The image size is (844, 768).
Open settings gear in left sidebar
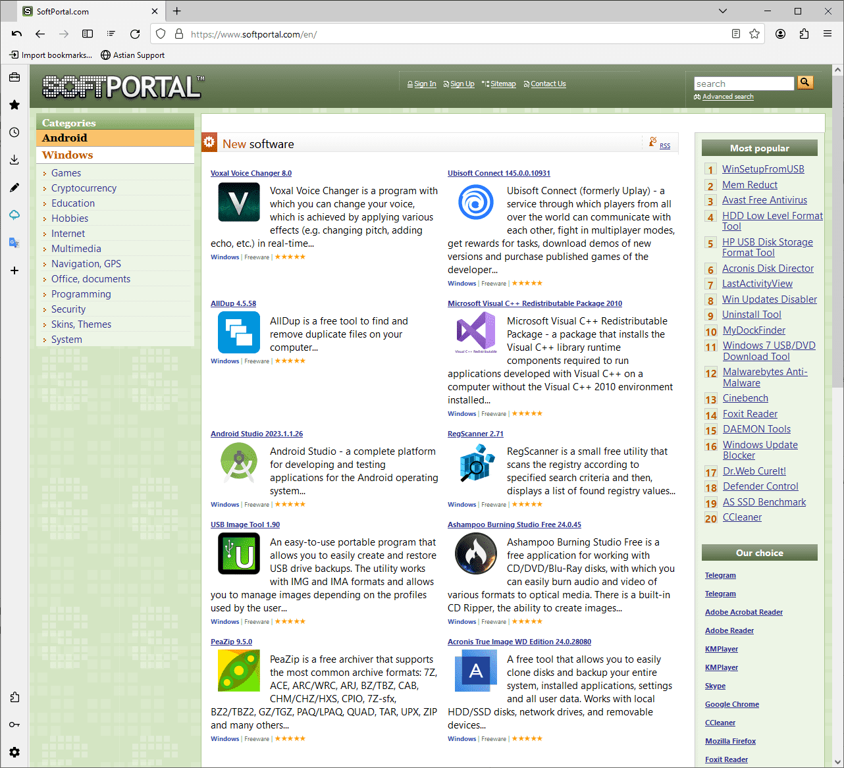[14, 752]
